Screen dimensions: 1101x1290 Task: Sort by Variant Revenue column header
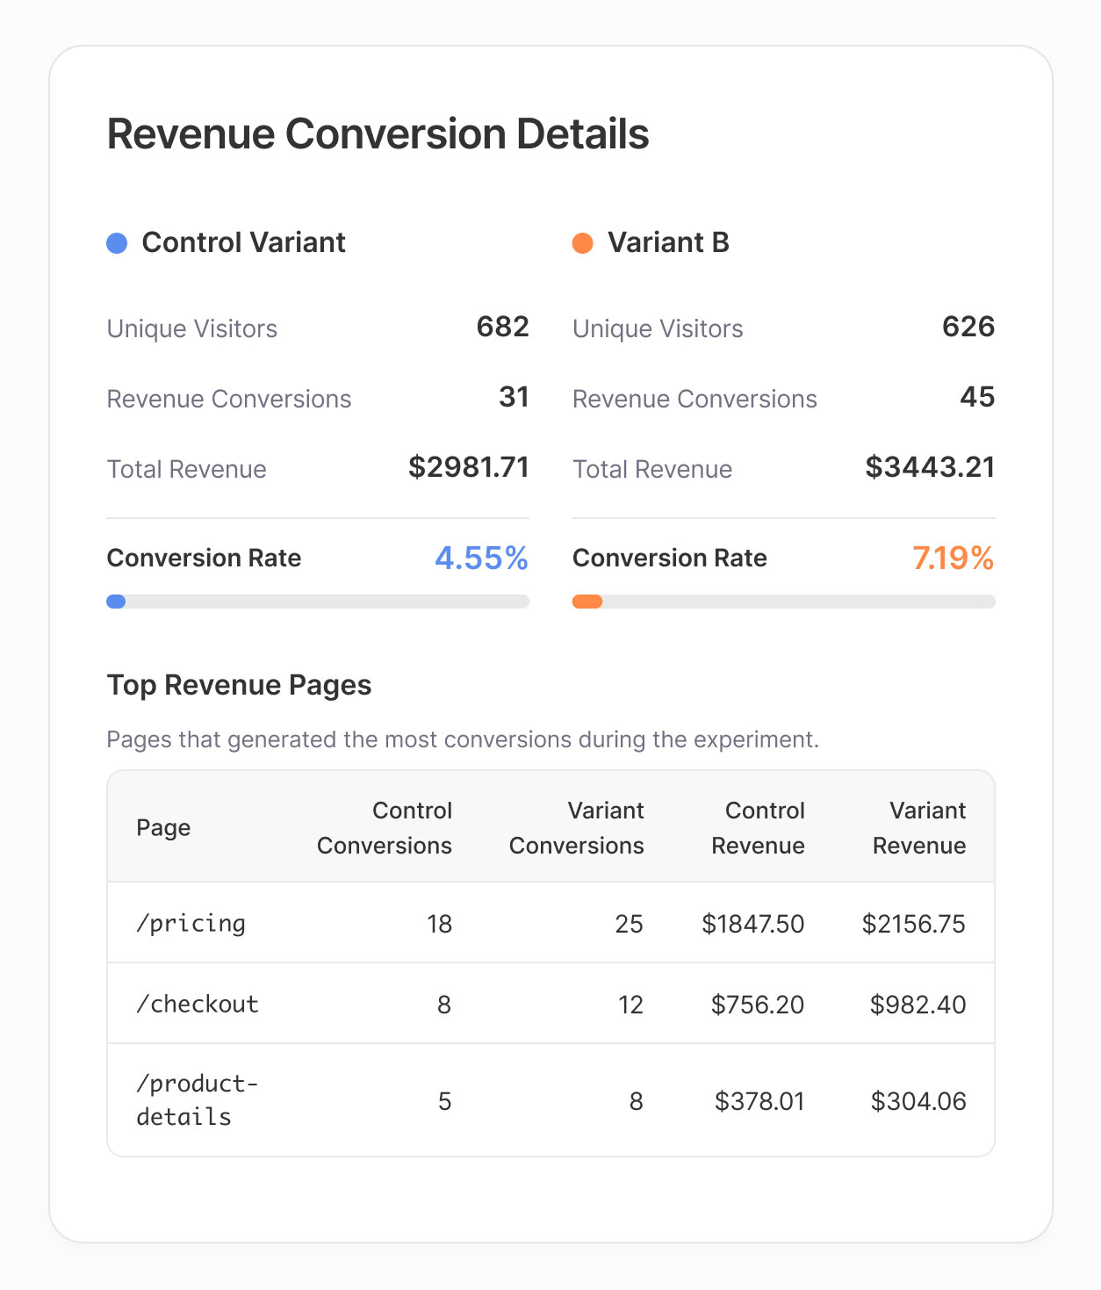pos(919,828)
